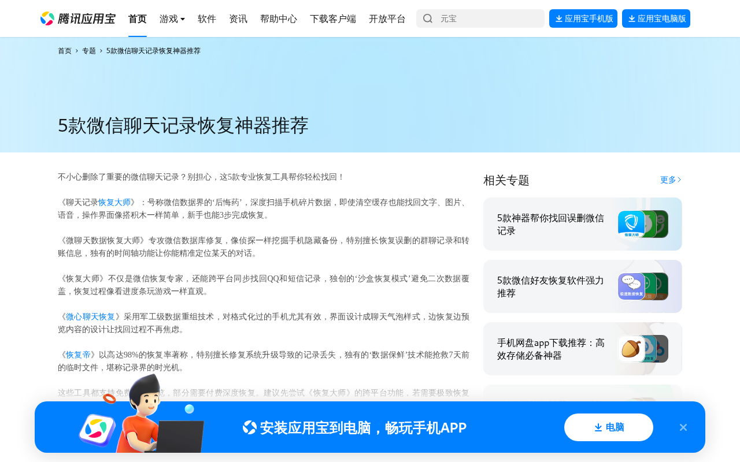Viewport: 740px width, 462px height.
Task: Open the 首页 nav tab
Action: click(138, 18)
